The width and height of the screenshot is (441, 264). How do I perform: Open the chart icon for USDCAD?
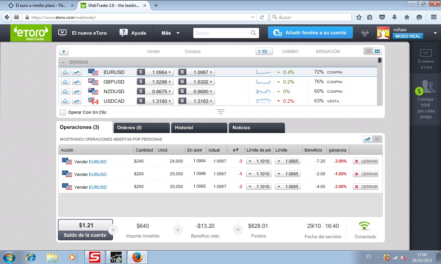(76, 101)
